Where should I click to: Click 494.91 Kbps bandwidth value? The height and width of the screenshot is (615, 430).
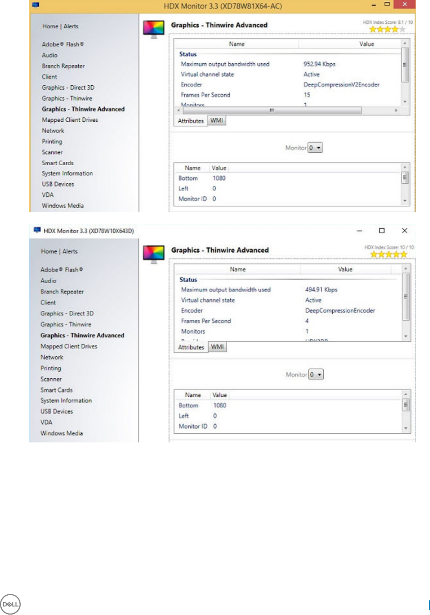(x=321, y=290)
